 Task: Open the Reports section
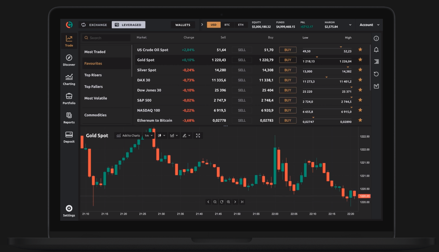(x=69, y=118)
